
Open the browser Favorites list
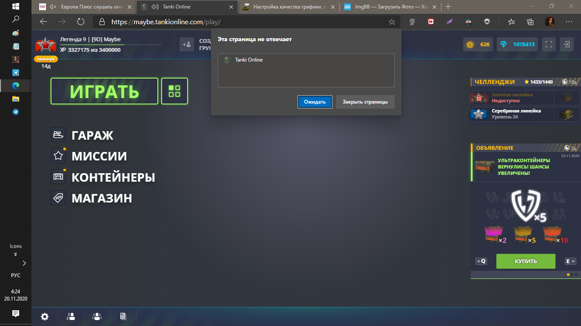pyautogui.click(x=512, y=22)
